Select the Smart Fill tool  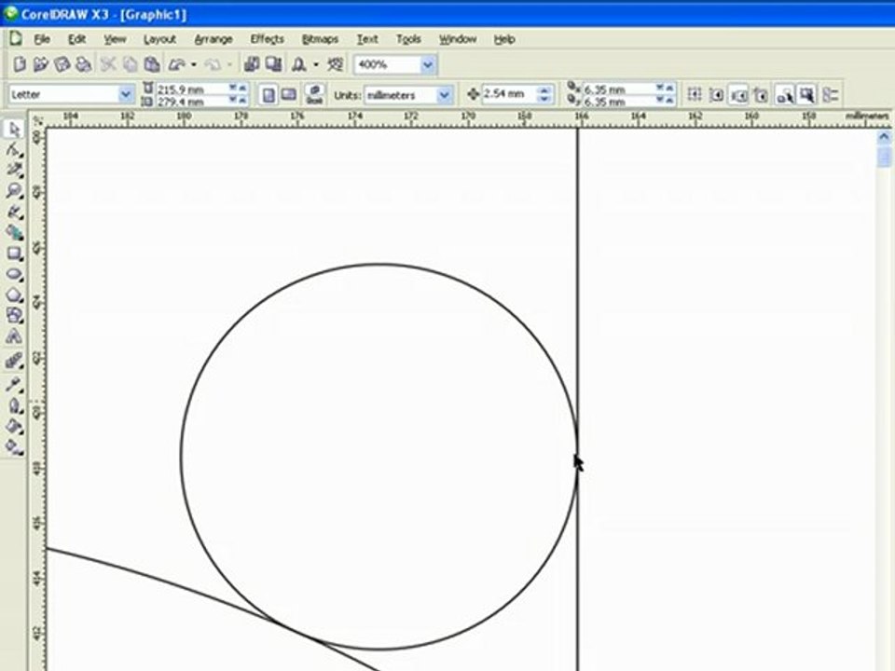(14, 232)
